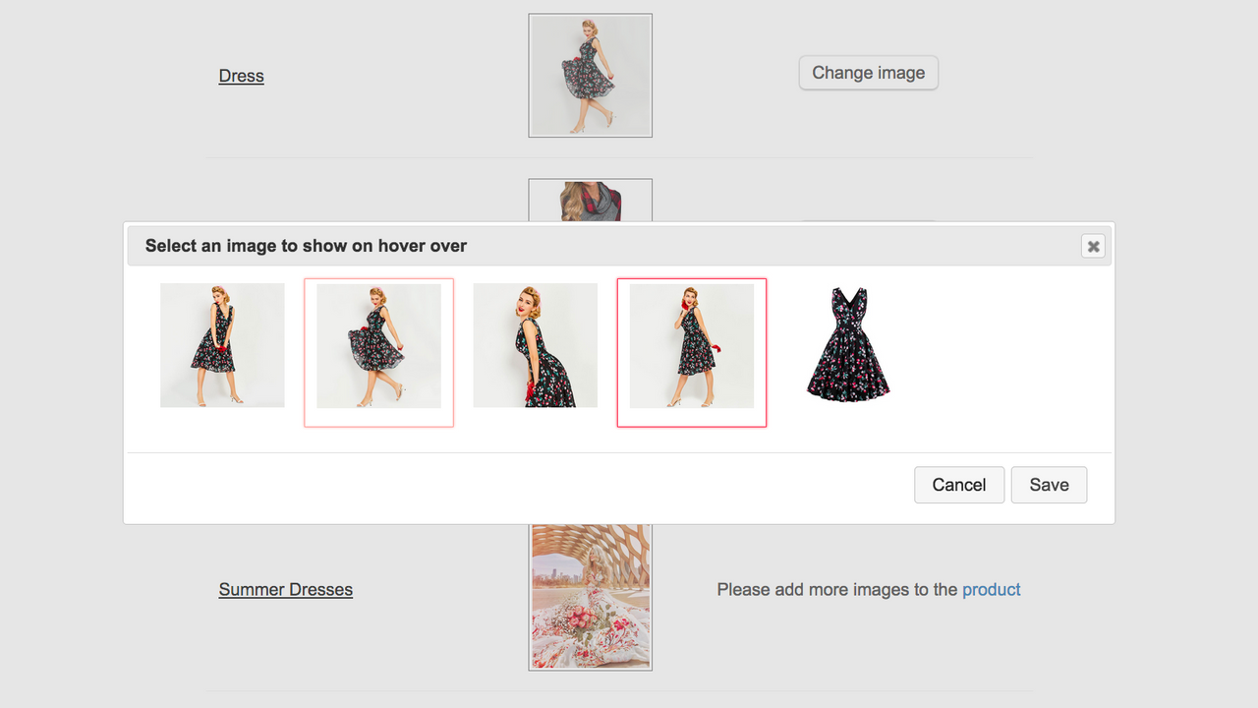Open the Summer Dresses link

pyautogui.click(x=285, y=589)
